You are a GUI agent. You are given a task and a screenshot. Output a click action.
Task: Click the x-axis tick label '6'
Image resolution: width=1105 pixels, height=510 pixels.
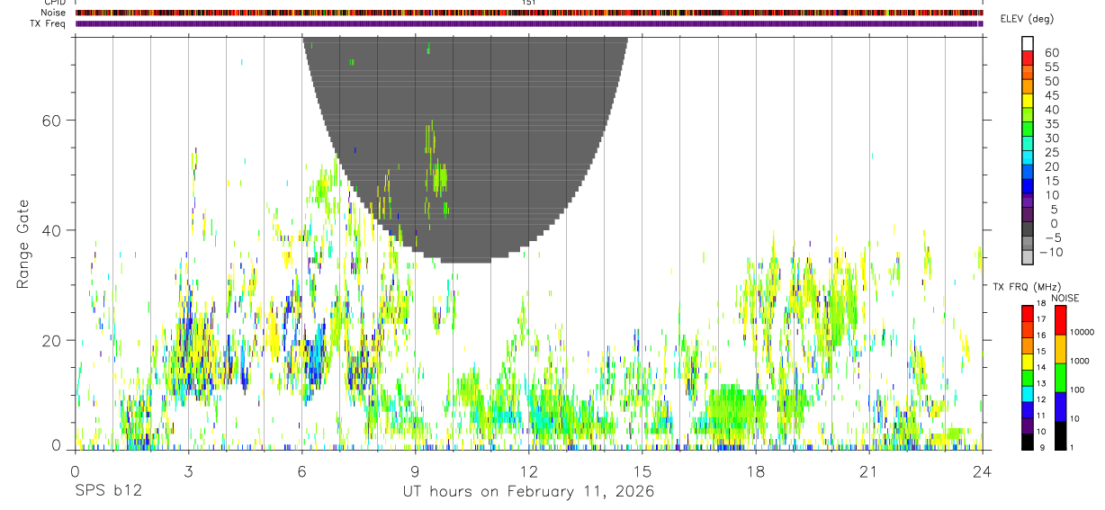pyautogui.click(x=302, y=470)
